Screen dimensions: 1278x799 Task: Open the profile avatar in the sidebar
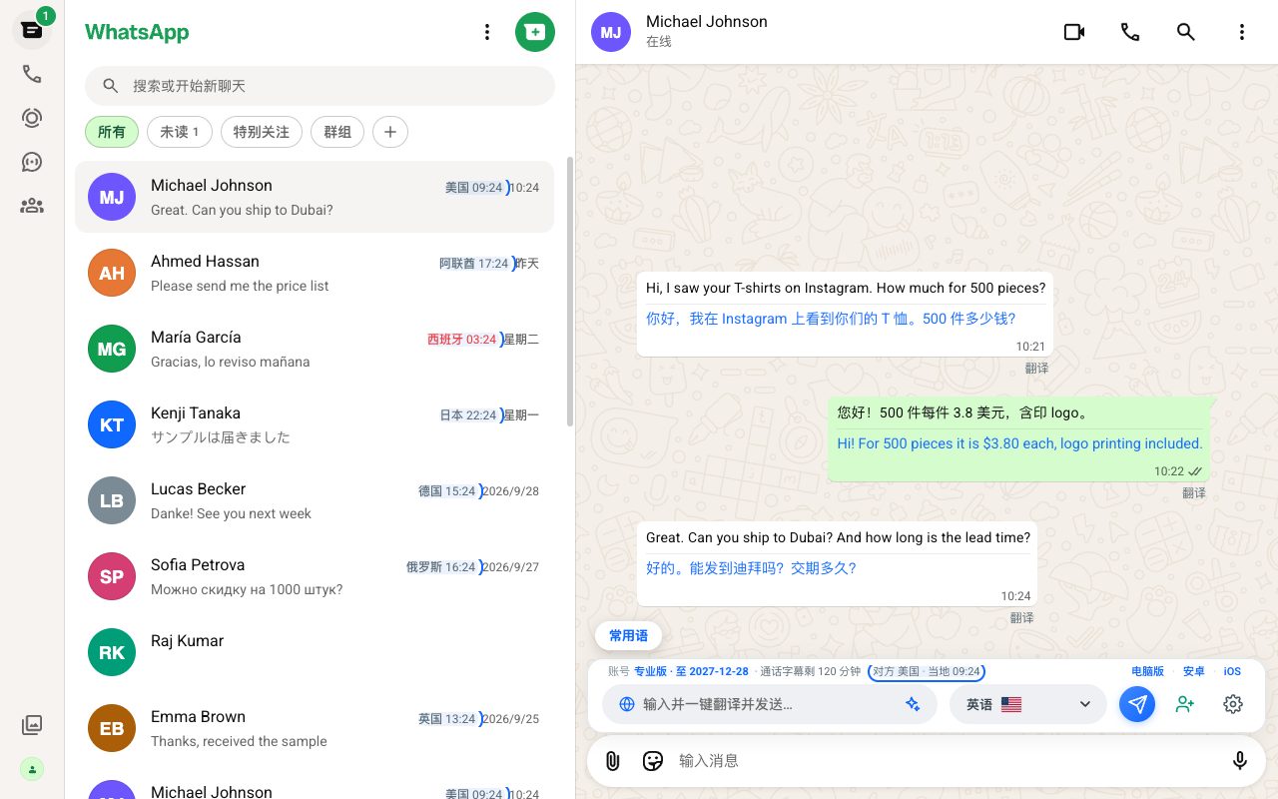(32, 769)
